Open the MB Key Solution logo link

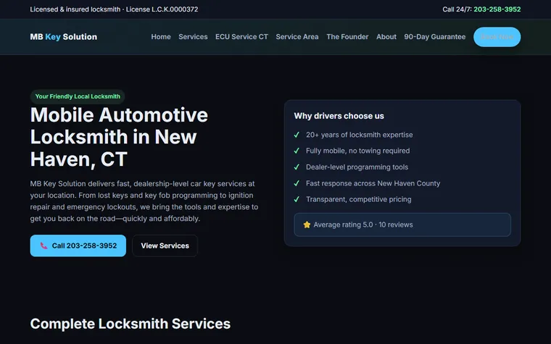(64, 37)
